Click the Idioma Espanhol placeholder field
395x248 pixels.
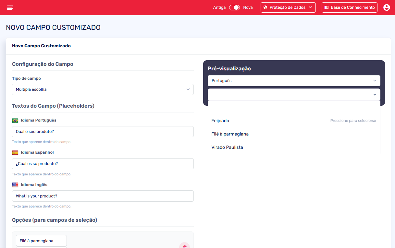coord(103,164)
